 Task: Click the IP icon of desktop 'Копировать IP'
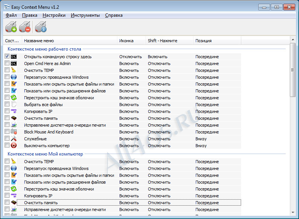pos(14,111)
